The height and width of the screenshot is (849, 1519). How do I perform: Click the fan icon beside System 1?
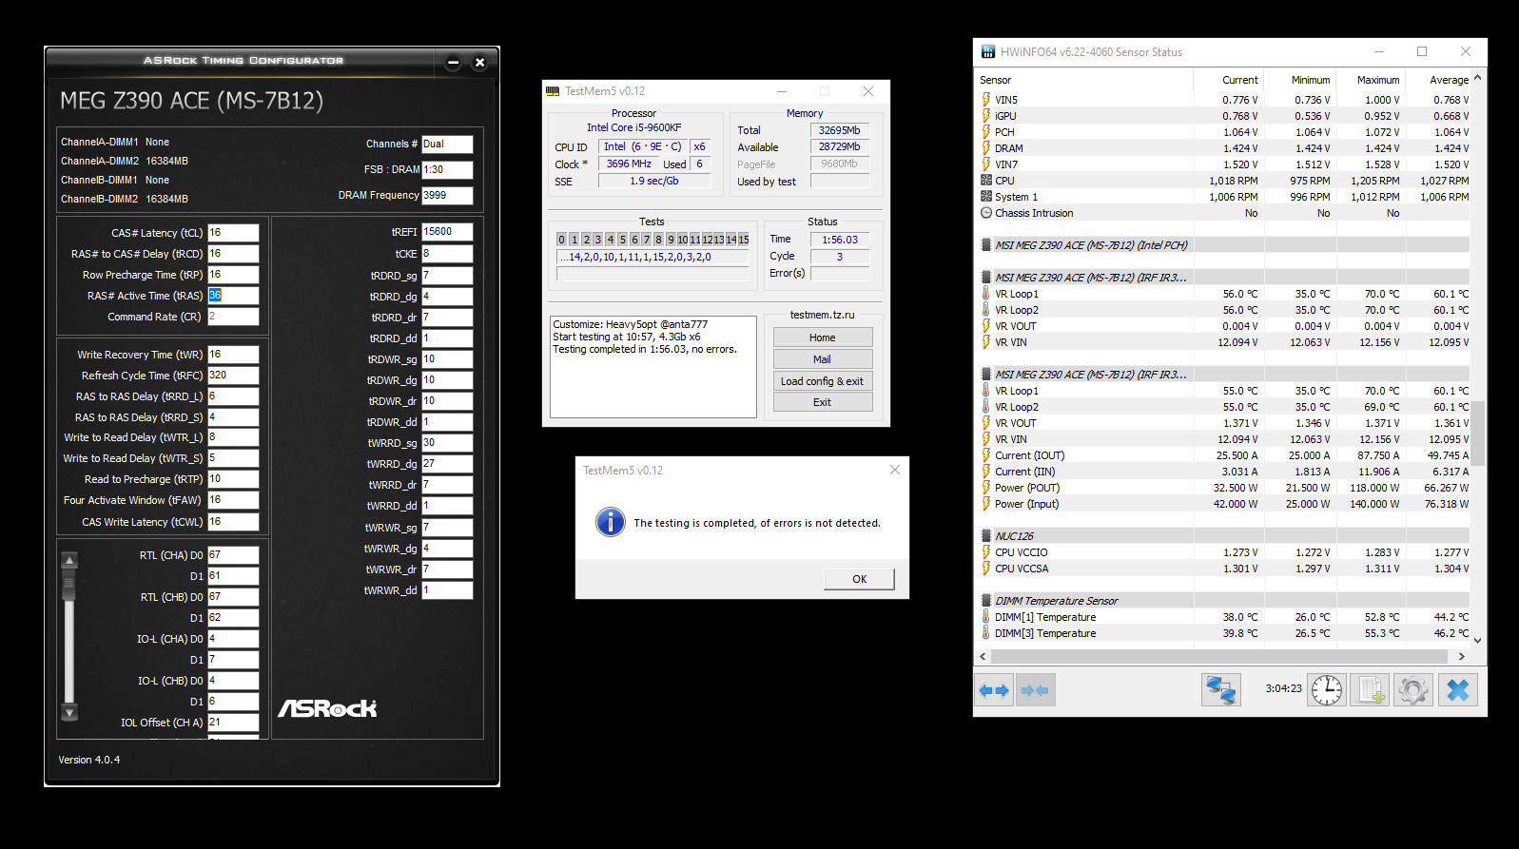pos(986,197)
